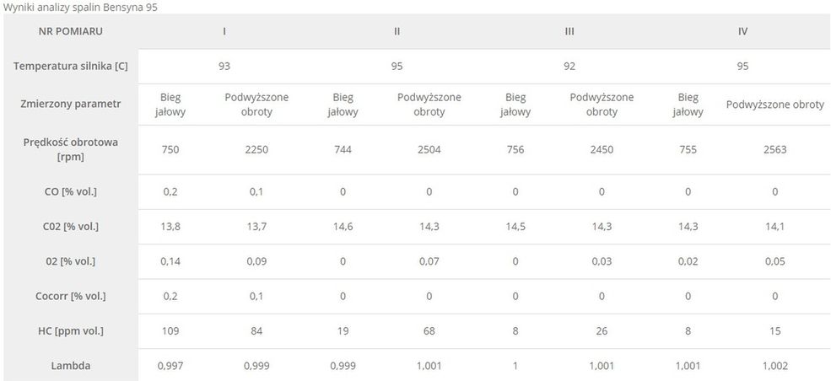831x381 pixels.
Task: Click the rpm value '2450'
Action: pos(602,150)
